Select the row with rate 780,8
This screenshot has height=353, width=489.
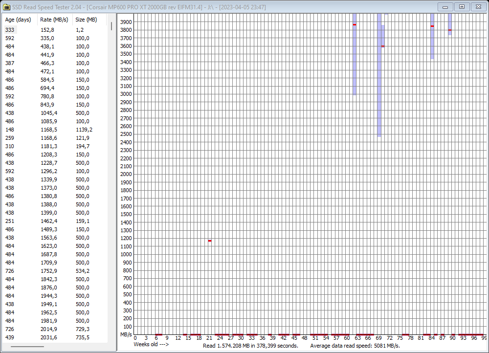tap(55, 96)
